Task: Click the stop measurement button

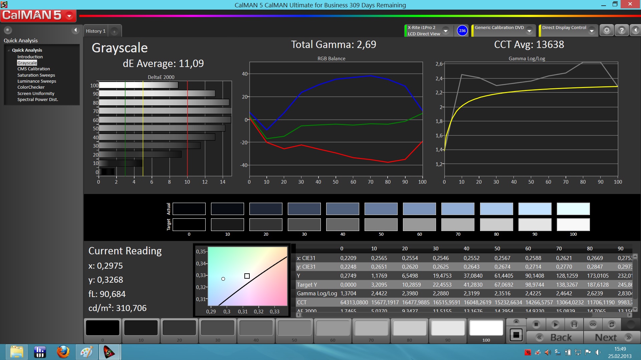Action: (536, 324)
